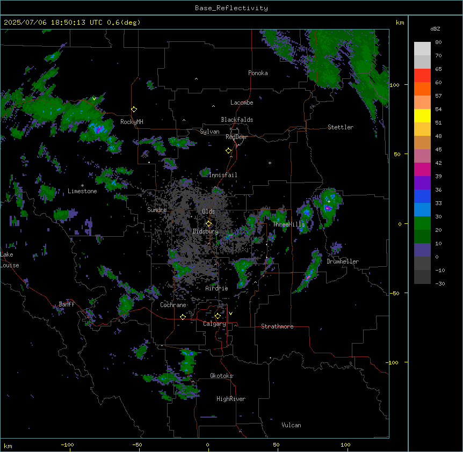Select the 54 dBZ yellow legend swatch
463x452 pixels.
click(x=422, y=115)
